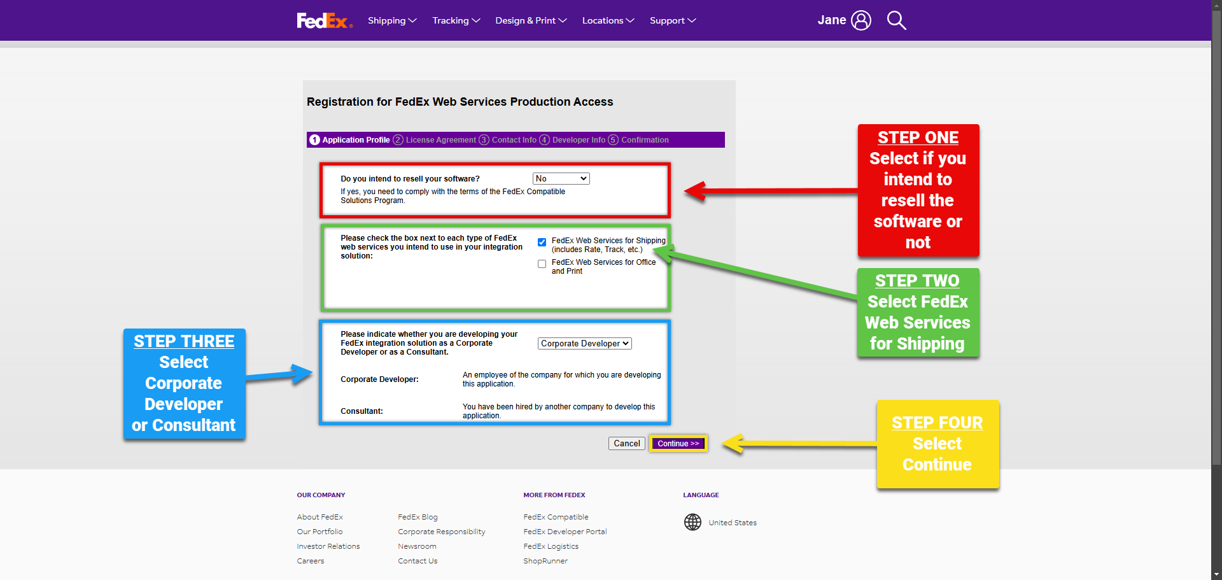Expand the Shipping menu
This screenshot has height=580, width=1222.
392,20
